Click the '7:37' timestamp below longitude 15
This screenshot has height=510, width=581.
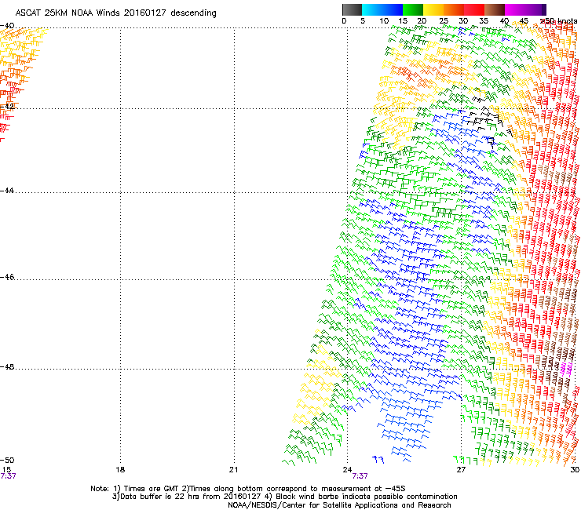[8, 476]
